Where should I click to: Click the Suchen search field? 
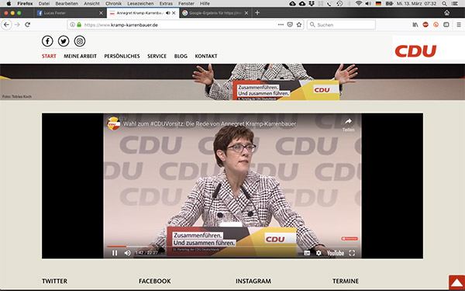[341, 25]
